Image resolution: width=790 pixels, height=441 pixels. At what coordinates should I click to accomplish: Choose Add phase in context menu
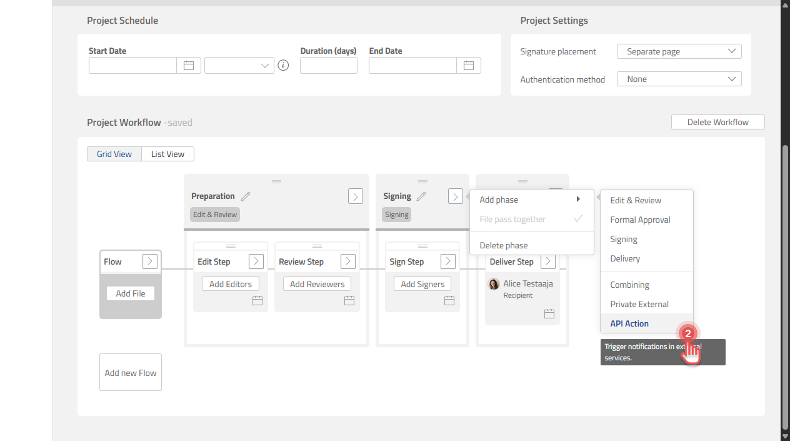[x=531, y=200]
